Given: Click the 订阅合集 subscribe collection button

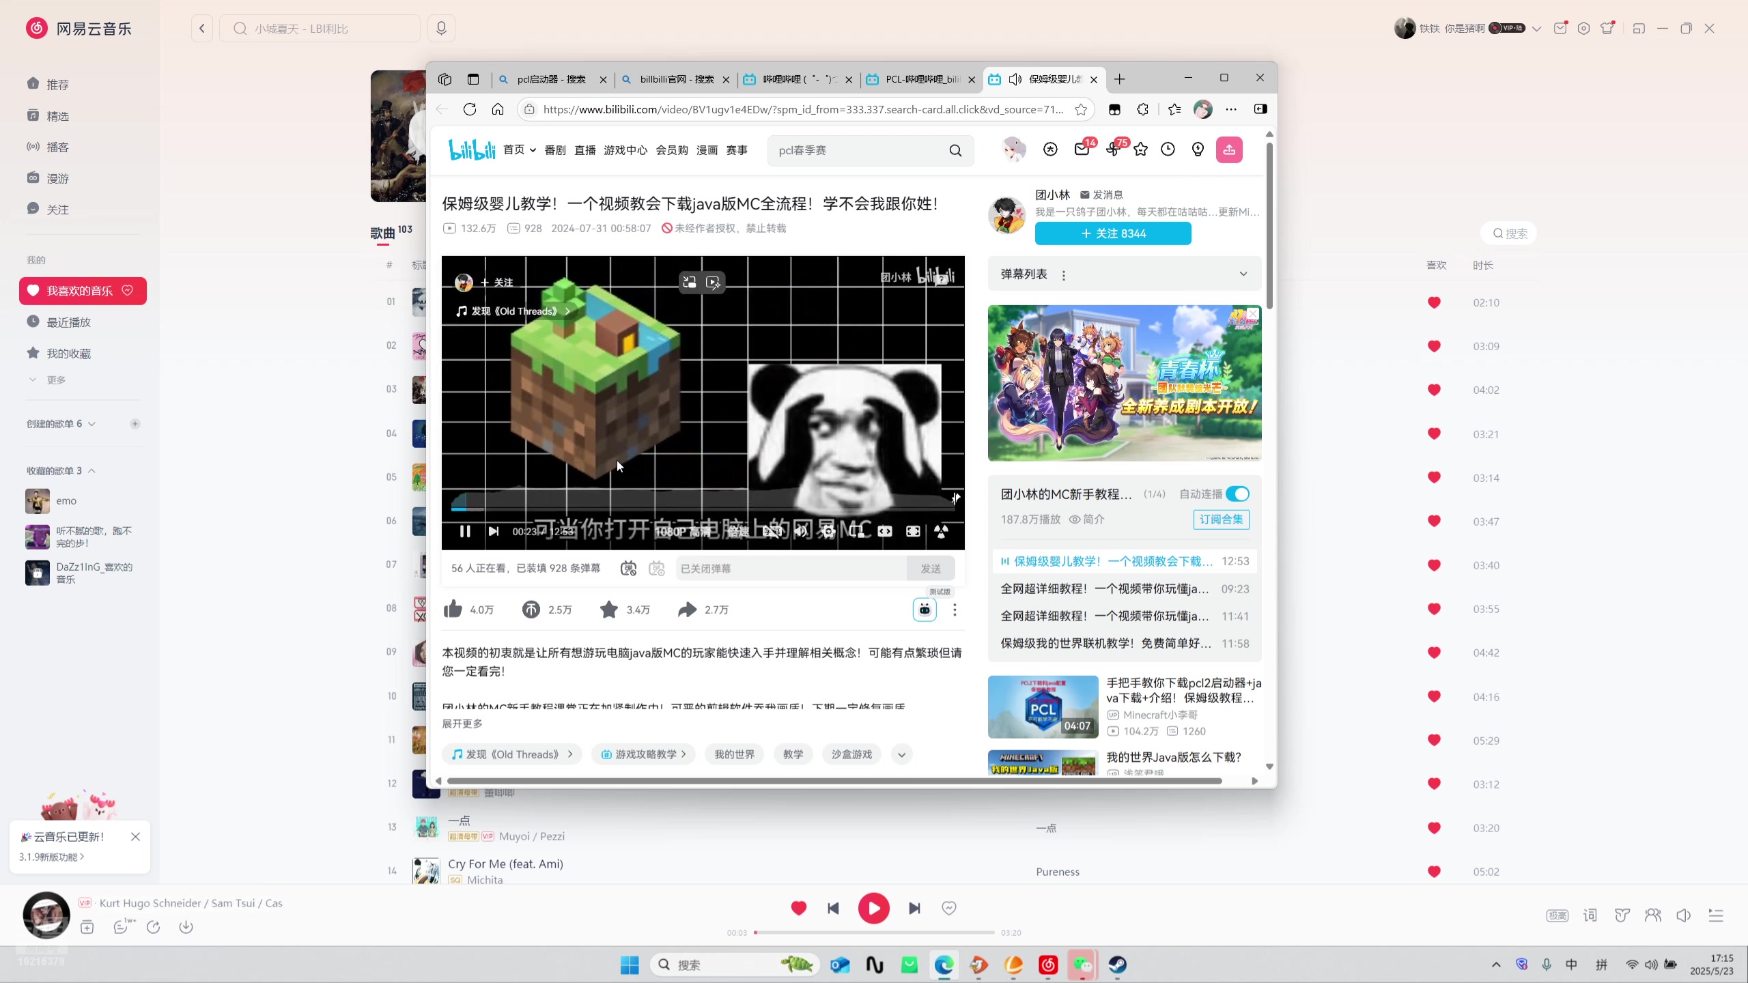Looking at the screenshot, I should click(1222, 519).
